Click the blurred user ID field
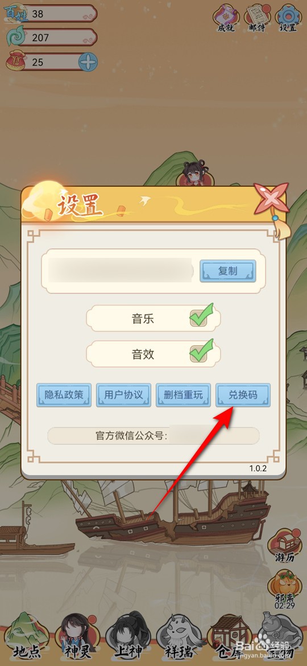 [x=121, y=270]
